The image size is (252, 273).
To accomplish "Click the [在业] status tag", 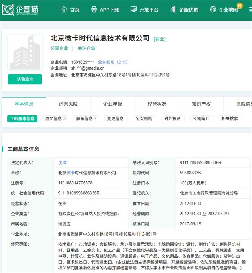I will coord(159,39).
